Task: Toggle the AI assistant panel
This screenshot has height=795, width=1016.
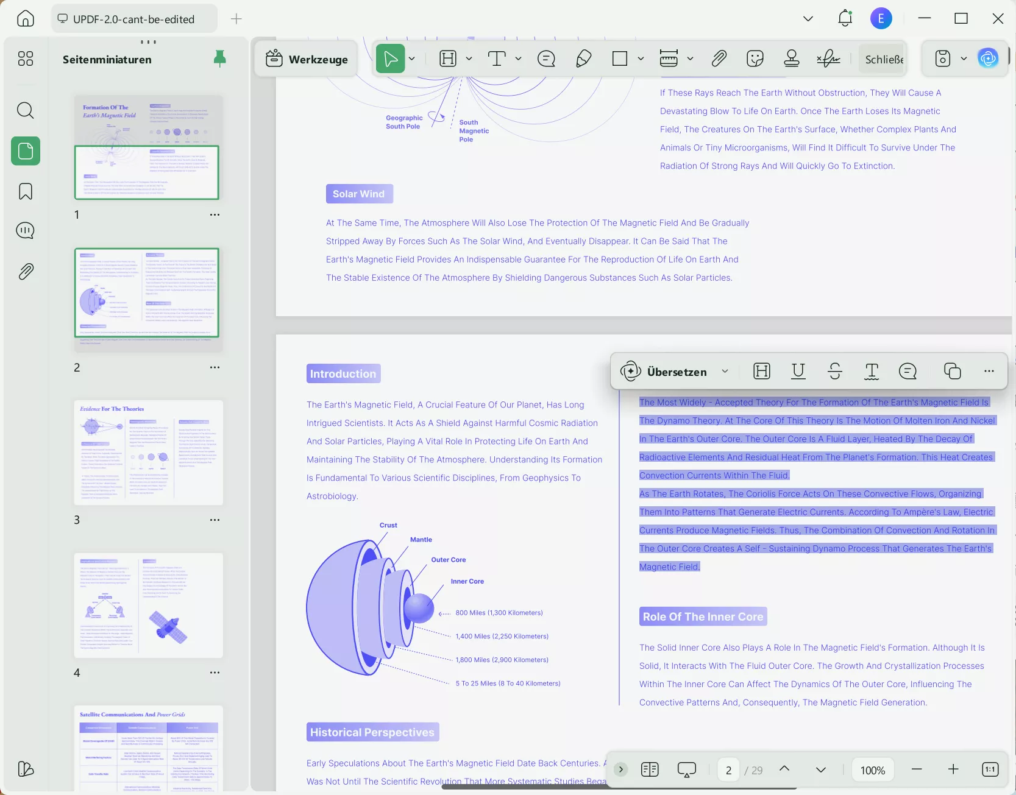Action: (x=988, y=58)
